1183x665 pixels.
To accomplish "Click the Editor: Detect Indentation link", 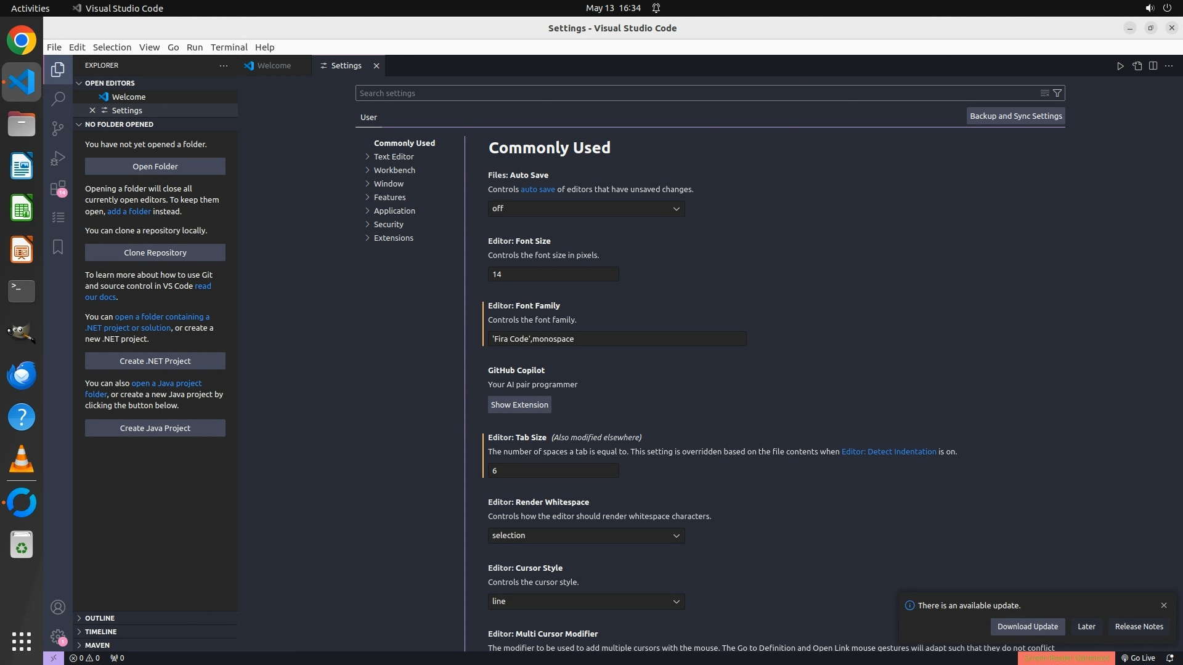I will tap(888, 451).
